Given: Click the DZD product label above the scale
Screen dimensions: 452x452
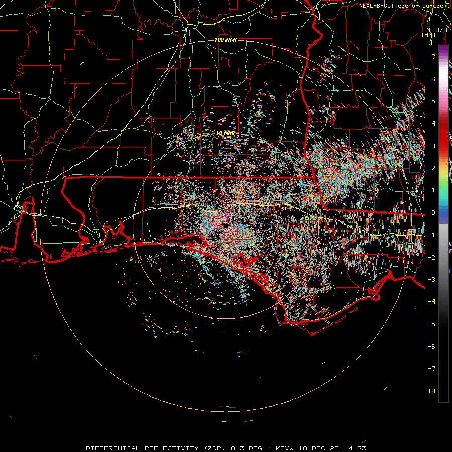Looking at the screenshot, I should coord(441,30).
